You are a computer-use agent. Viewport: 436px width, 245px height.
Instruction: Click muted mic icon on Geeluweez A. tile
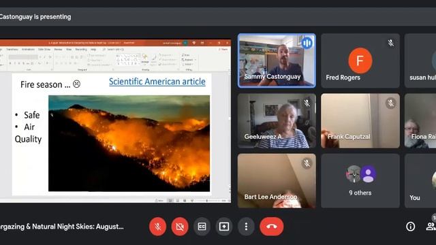(x=307, y=103)
